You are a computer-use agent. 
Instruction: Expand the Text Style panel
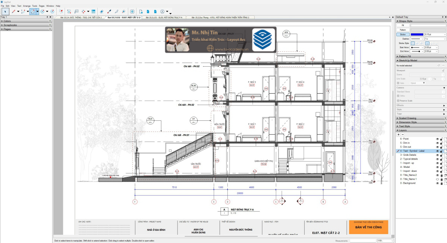421,126
